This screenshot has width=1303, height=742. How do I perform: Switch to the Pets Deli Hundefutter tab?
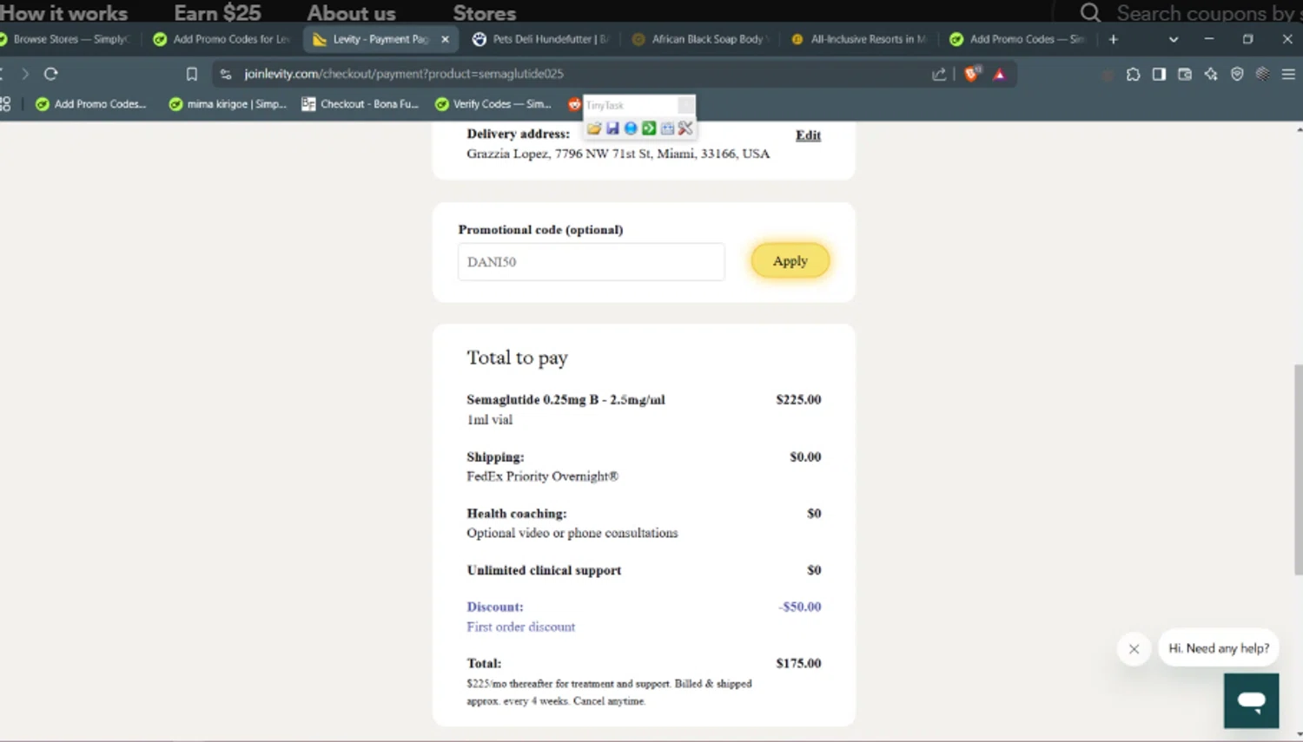(541, 39)
